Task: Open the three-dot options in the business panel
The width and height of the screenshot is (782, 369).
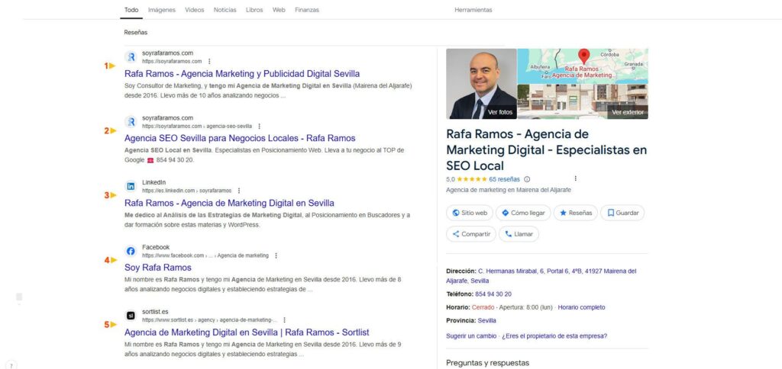Action: click(576, 178)
